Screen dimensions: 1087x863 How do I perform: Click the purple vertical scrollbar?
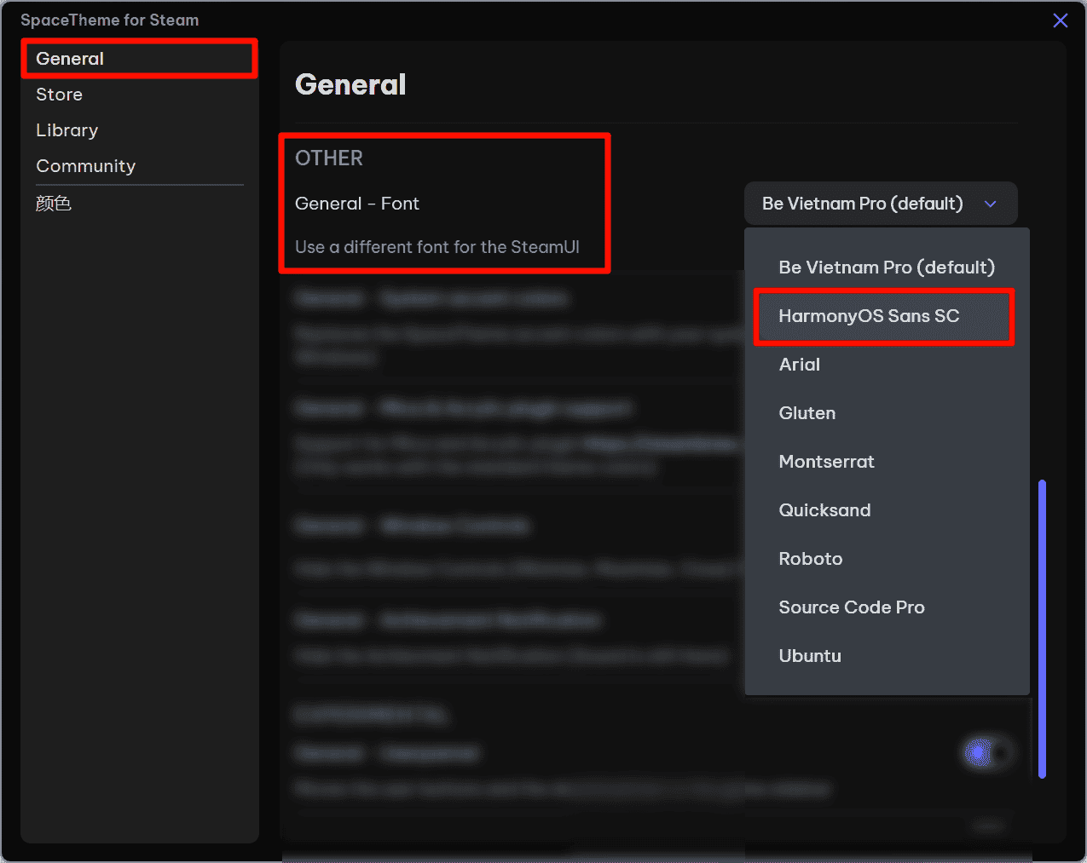pos(1042,629)
